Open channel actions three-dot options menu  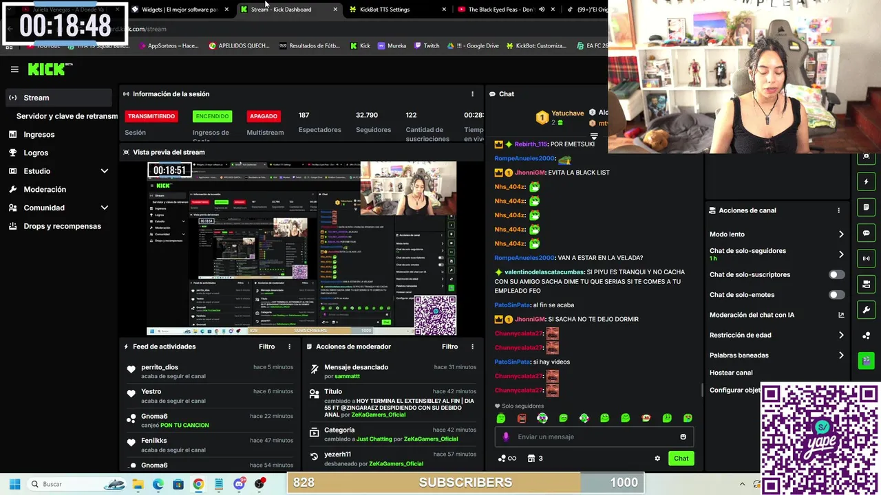click(838, 210)
